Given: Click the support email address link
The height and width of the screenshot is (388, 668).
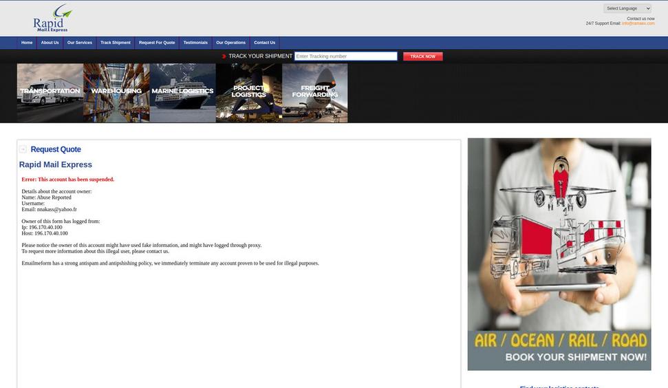Looking at the screenshot, I should (638, 23).
